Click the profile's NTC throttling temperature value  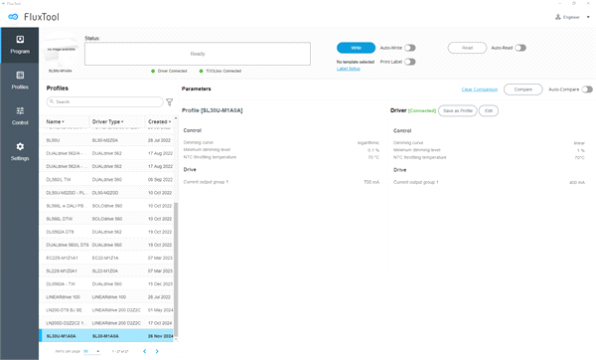(x=373, y=157)
